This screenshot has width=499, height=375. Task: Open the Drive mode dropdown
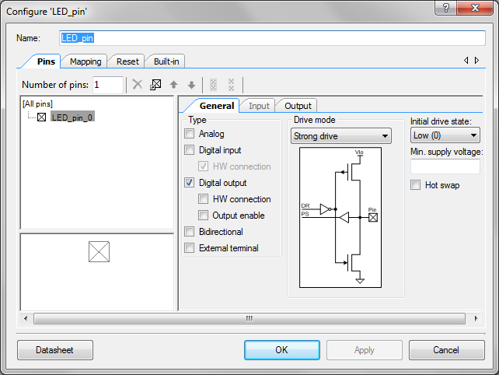[340, 136]
